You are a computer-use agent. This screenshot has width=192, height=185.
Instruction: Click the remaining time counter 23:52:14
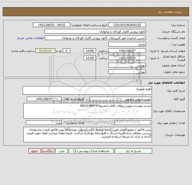(x=45, y=51)
